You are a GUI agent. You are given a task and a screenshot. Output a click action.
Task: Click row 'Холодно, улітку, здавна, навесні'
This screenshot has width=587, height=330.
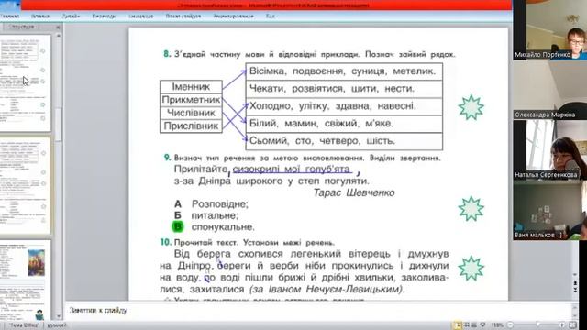(x=344, y=106)
